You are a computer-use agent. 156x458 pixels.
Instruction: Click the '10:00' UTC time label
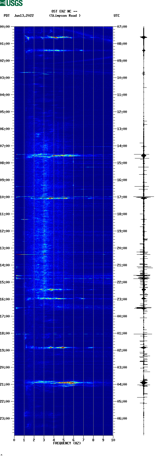click(x=122, y=78)
